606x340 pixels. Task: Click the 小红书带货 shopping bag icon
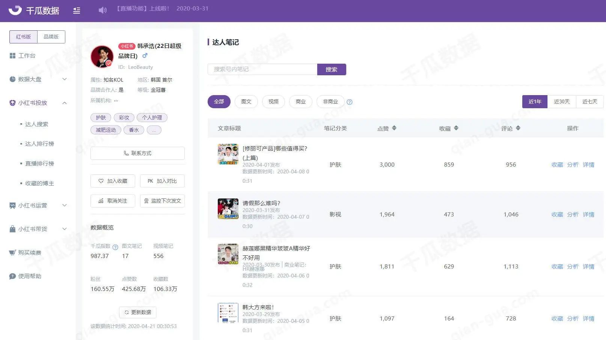pos(12,229)
